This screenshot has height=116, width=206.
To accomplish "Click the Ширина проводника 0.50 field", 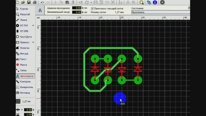I will point(77,8).
